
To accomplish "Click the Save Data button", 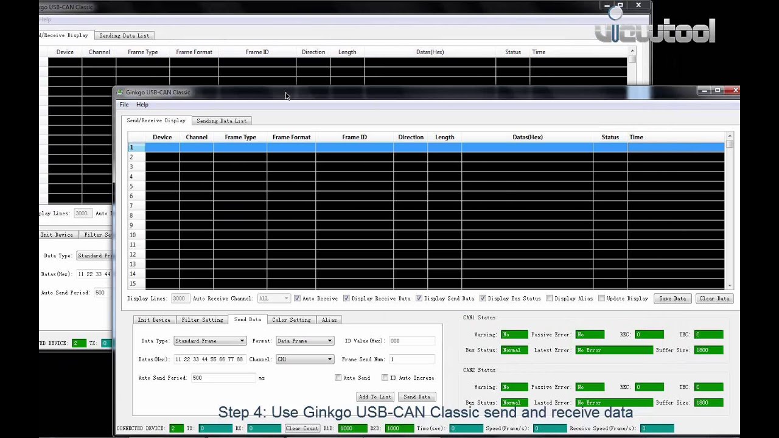I will point(672,299).
